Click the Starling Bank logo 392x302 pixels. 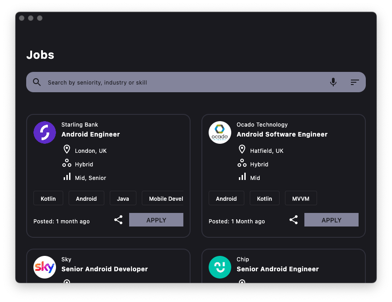[x=45, y=132]
